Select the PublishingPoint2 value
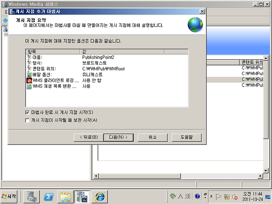This screenshot has width=272, height=204. (x=98, y=57)
